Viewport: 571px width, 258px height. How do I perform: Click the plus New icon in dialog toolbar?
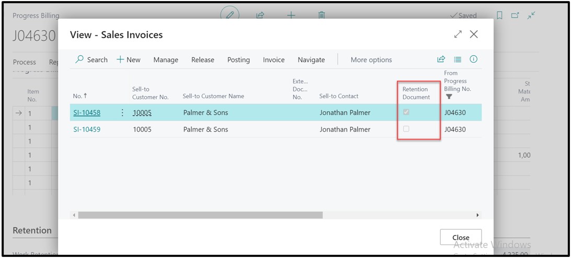120,60
